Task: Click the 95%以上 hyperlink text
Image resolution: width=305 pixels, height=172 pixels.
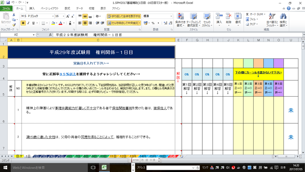Action: 68,74
